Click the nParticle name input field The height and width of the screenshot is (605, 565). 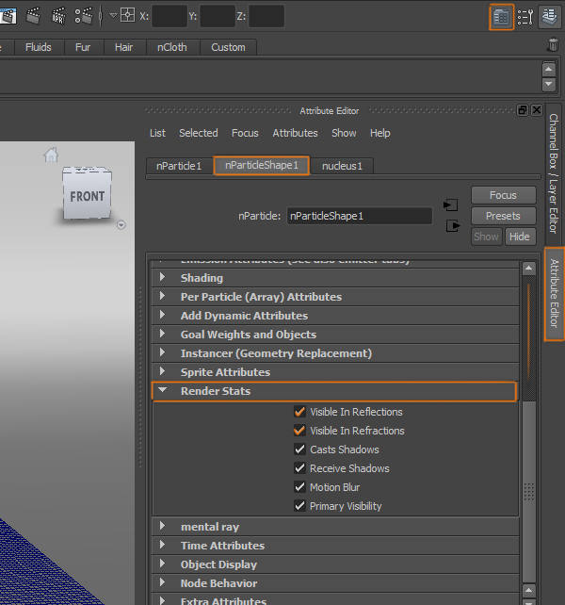pyautogui.click(x=359, y=216)
